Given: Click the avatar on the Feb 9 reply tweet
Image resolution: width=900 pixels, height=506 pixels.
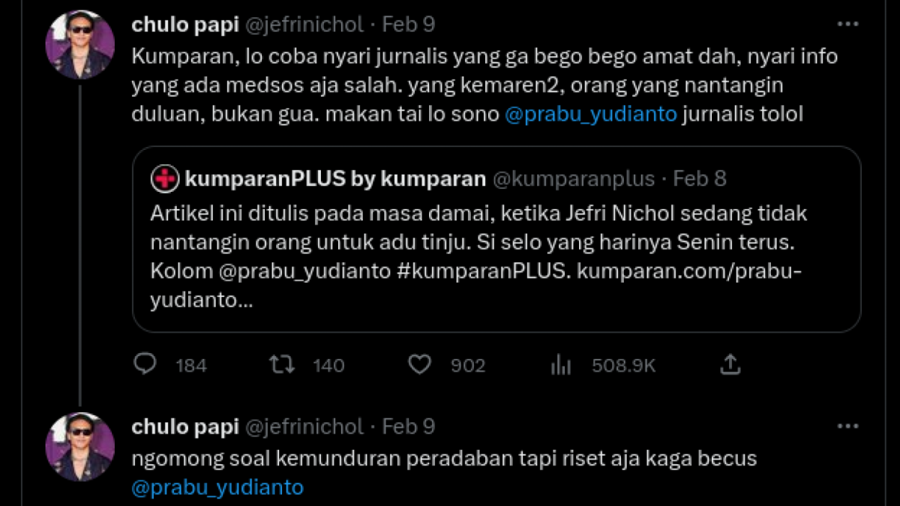Looking at the screenshot, I should pos(79,445).
